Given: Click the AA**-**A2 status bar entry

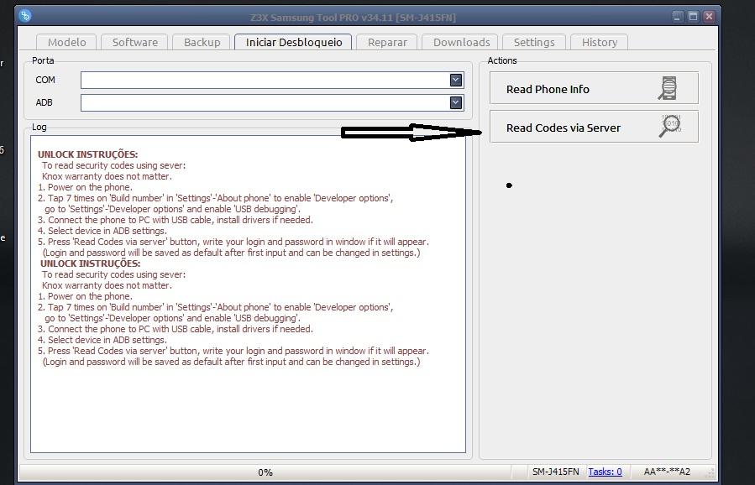Looking at the screenshot, I should (x=667, y=472).
